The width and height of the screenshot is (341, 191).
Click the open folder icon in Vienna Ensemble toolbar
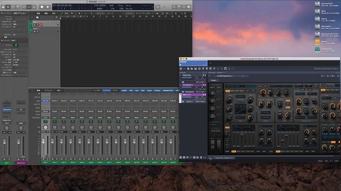click(192, 68)
